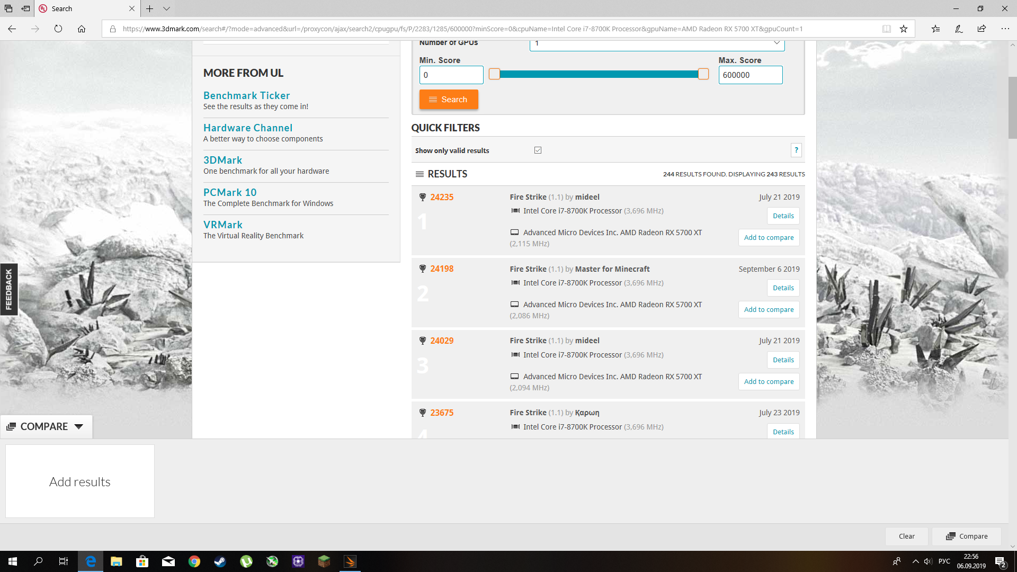Click the max score slider handle
1017x572 pixels.
[x=703, y=74]
